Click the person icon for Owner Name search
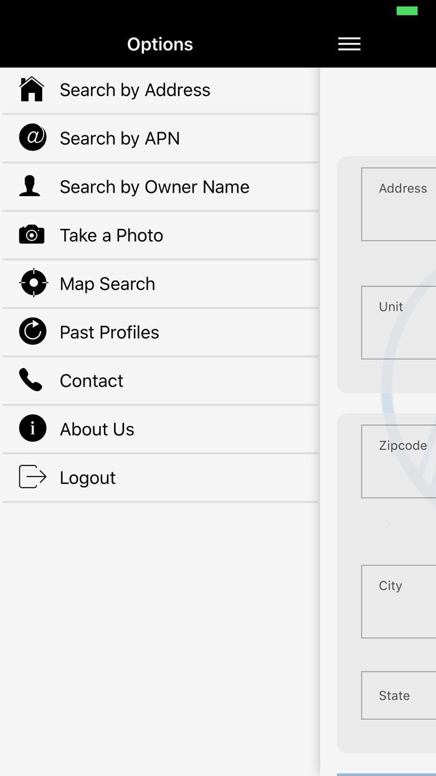This screenshot has width=436, height=776. tap(30, 186)
